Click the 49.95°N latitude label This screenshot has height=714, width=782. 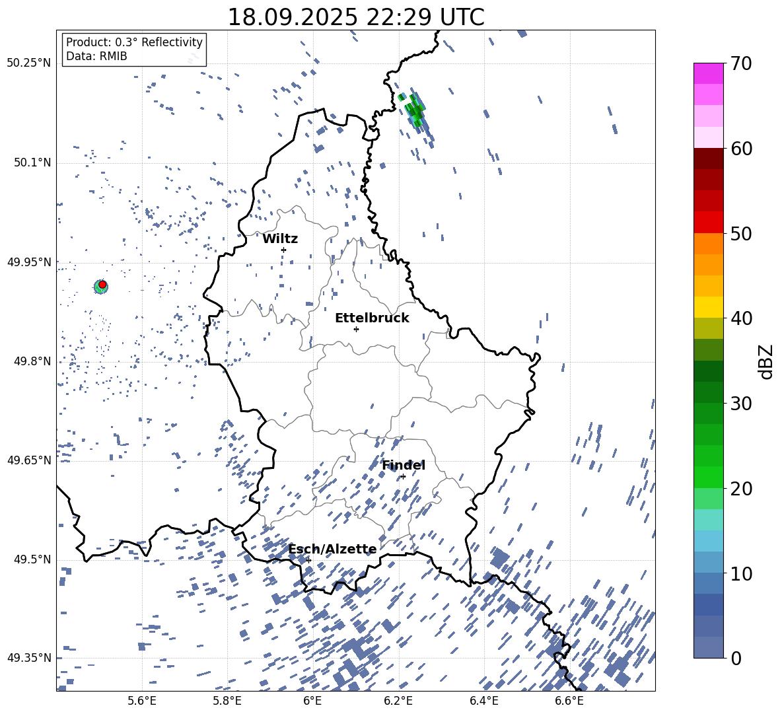29,262
